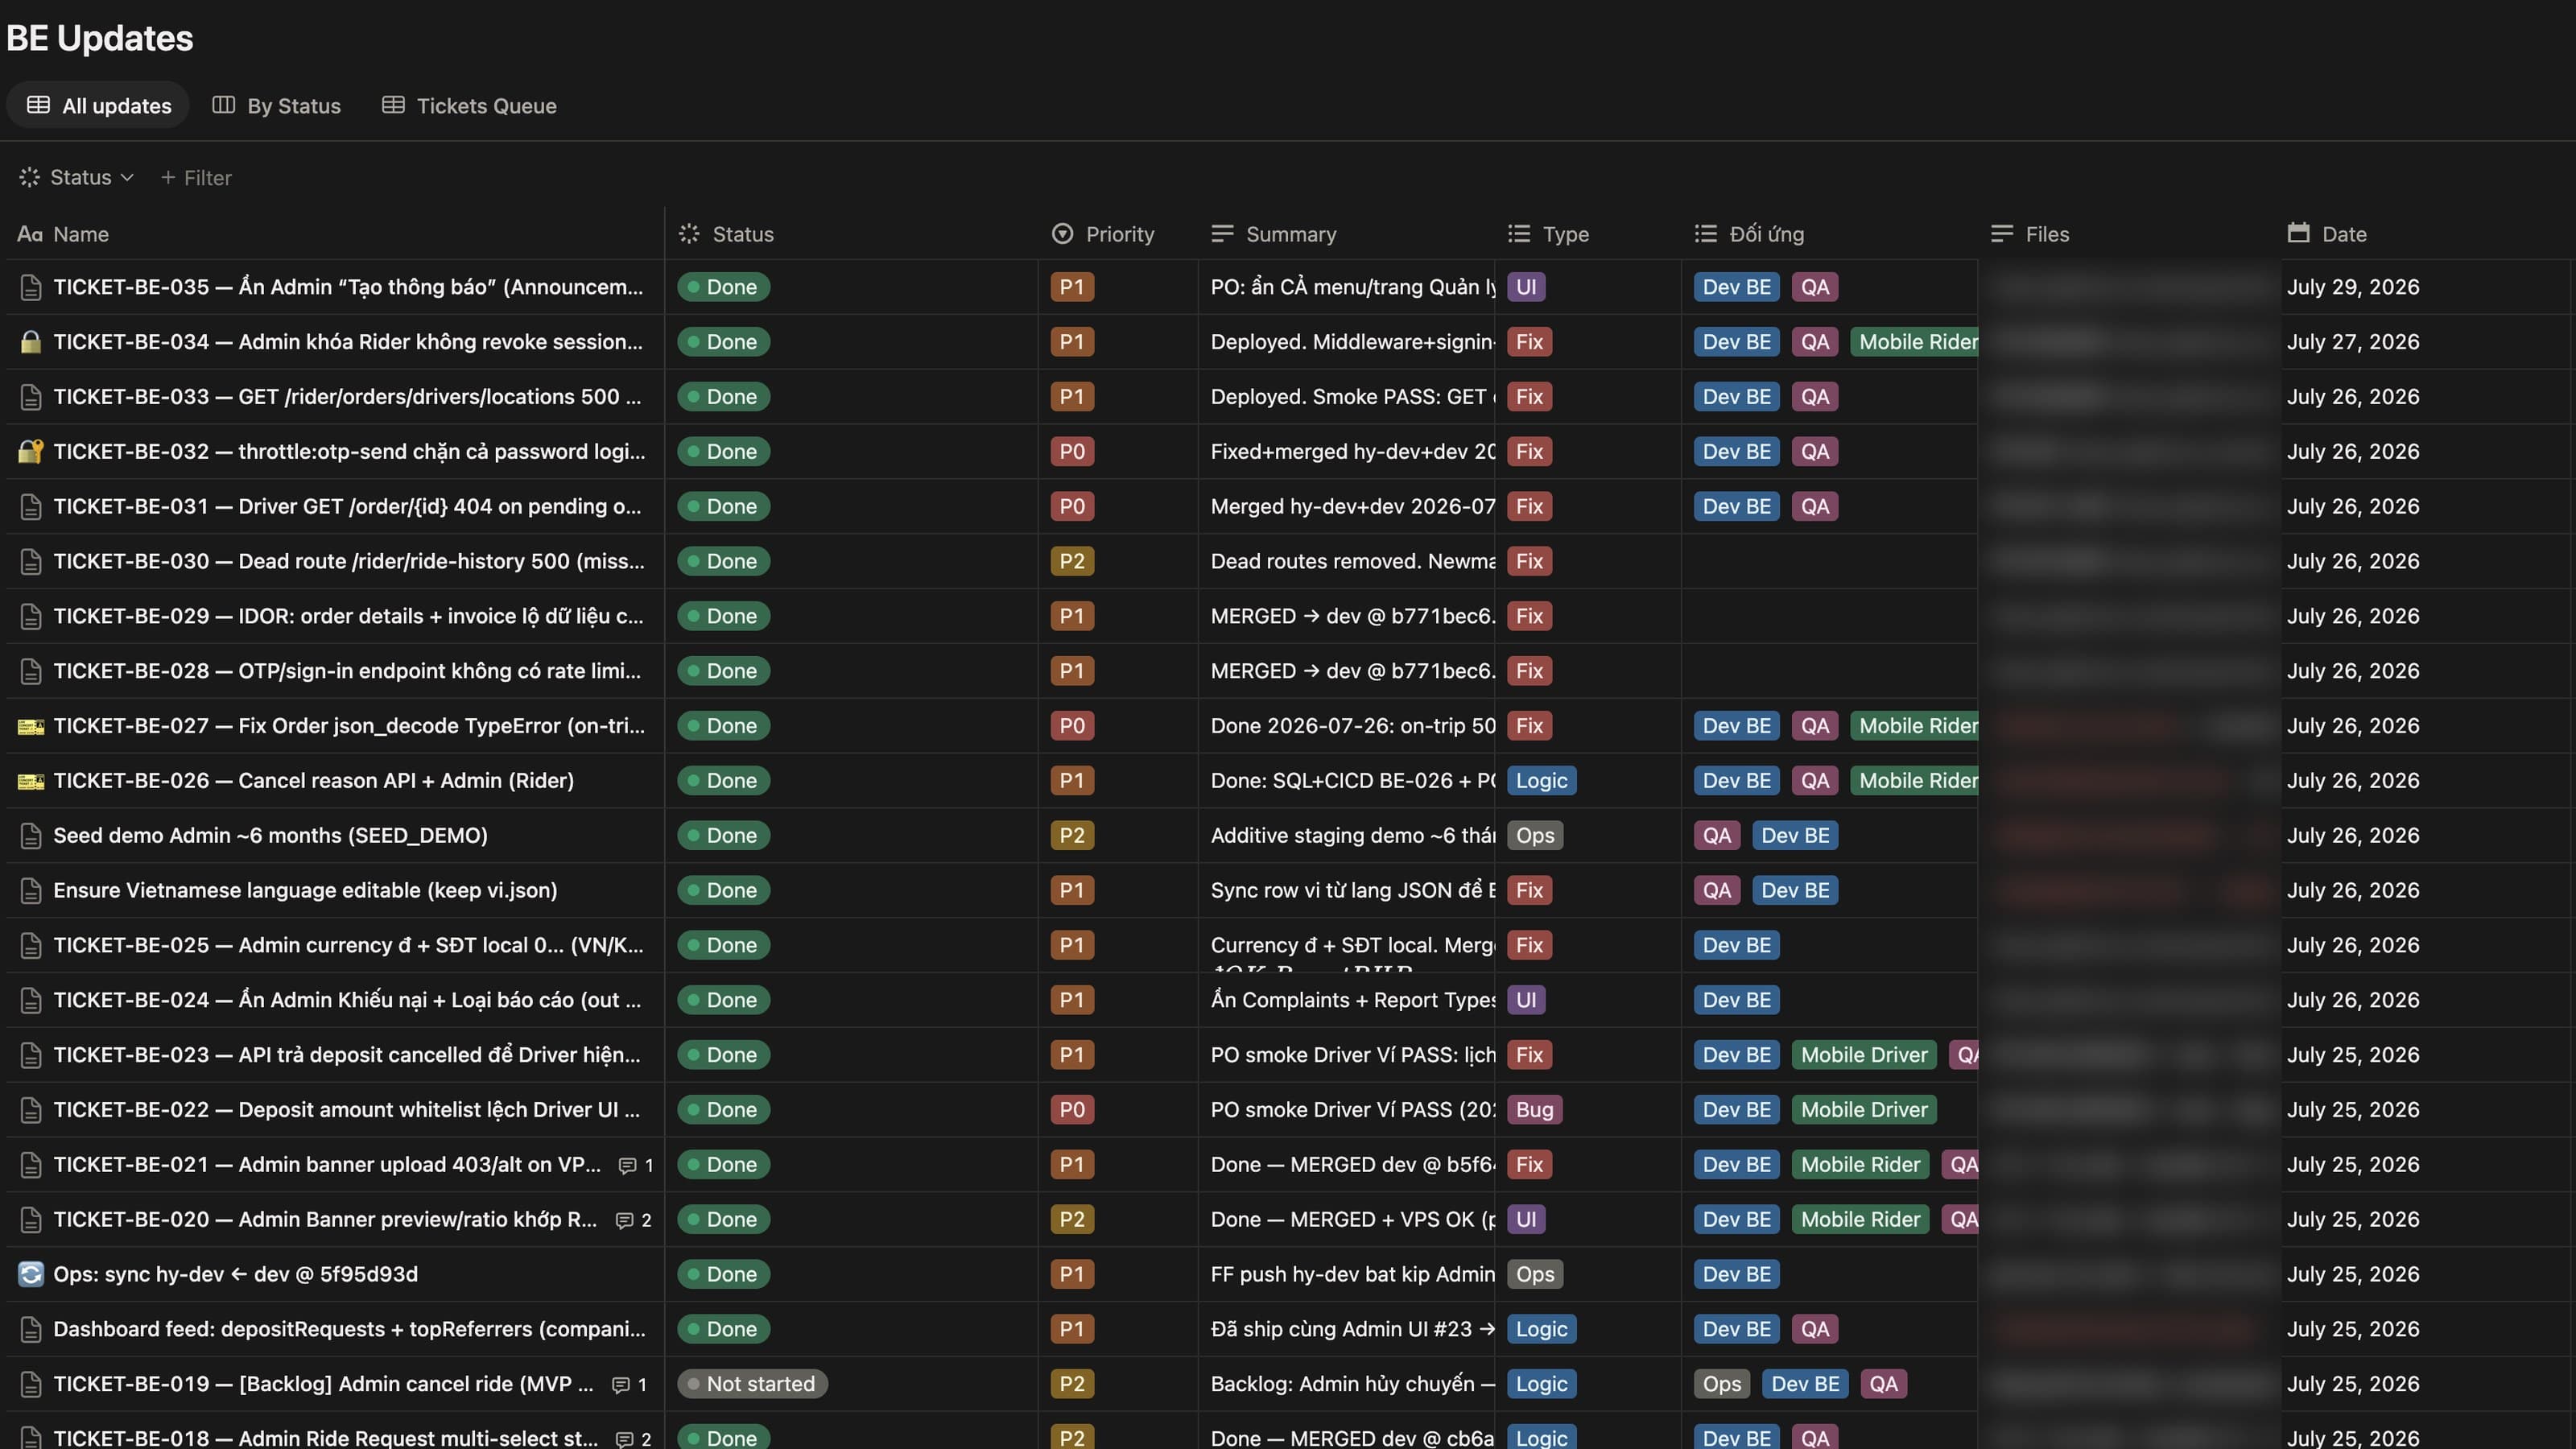Open the Tickets Queue view
The image size is (2576, 1449).
469,105
